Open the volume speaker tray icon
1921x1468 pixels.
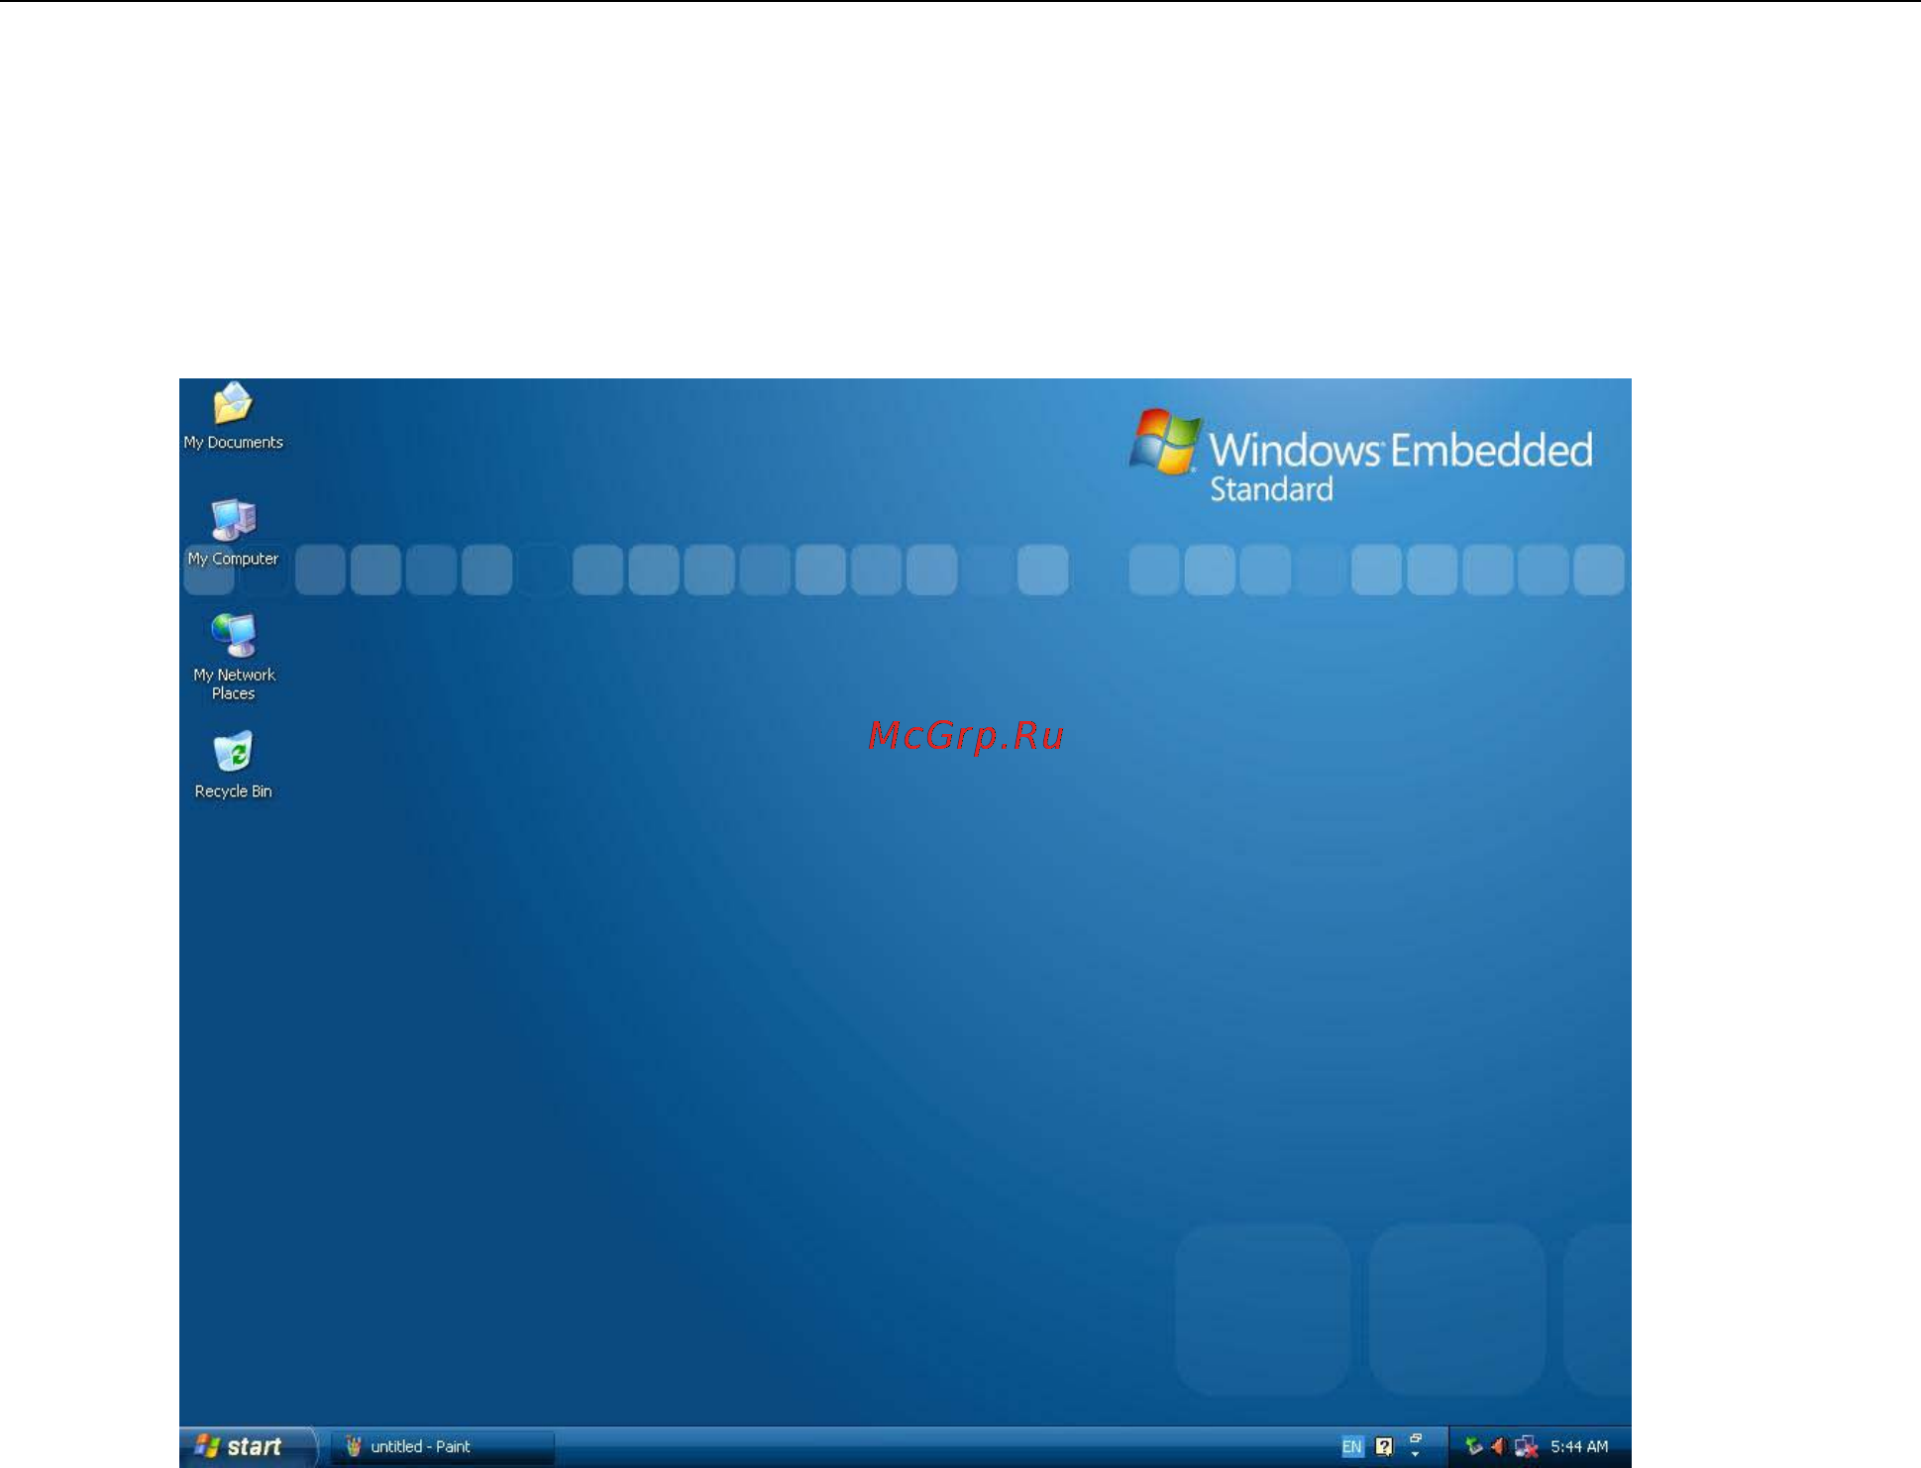coord(1498,1447)
